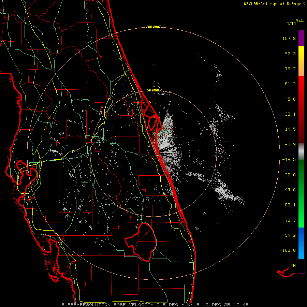Click the 30.1 velocity scale value
This screenshot has width=307, height=307.
(x=290, y=114)
